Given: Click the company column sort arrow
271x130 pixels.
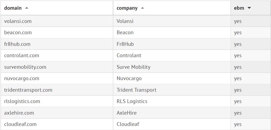Looking at the screenshot, I should (143, 8).
